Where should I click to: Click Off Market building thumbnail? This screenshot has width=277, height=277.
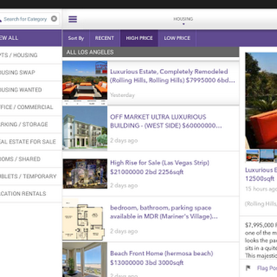coord(85,128)
